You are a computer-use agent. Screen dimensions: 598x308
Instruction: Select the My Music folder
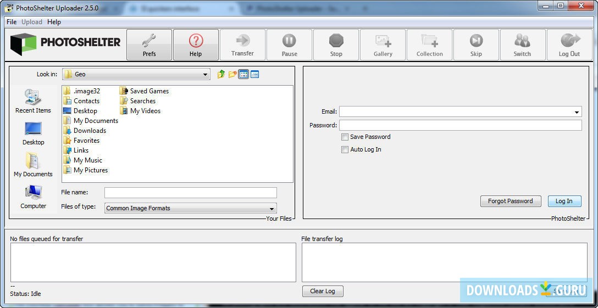83,160
